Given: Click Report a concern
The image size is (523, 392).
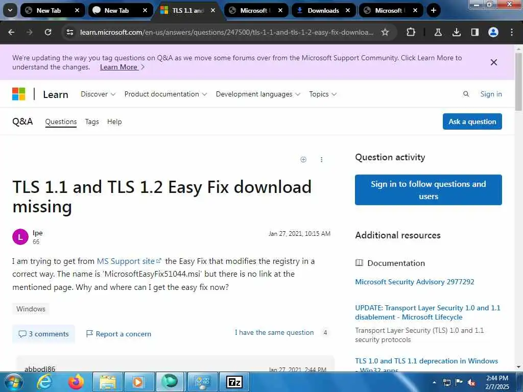Looking at the screenshot, I should tap(118, 334).
